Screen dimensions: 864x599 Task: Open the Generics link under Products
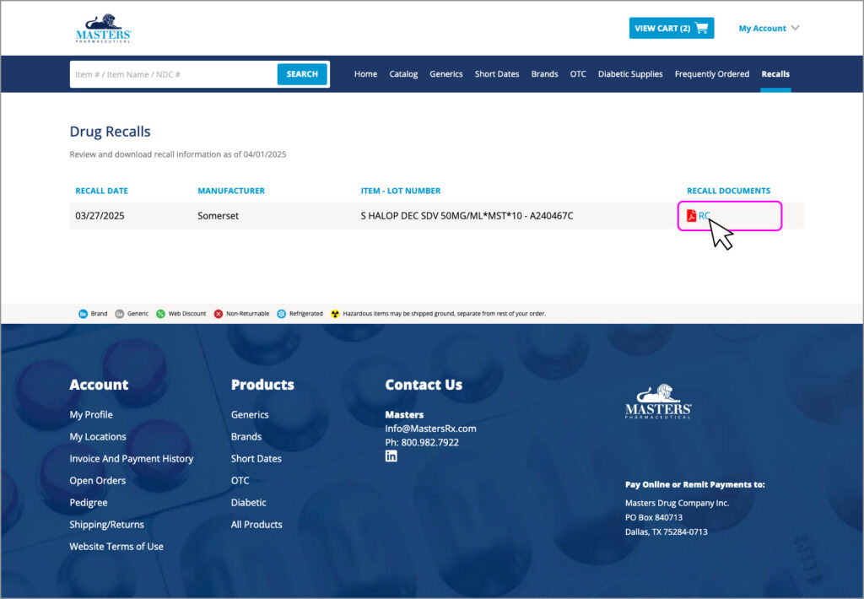[x=250, y=414]
